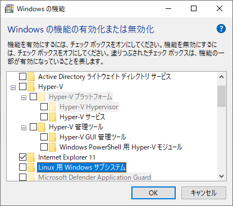
Task: Select the Microsoft Defender Application Guard entry
Action: (x=94, y=177)
